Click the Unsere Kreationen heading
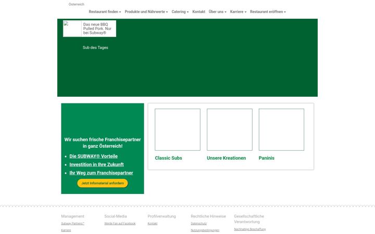Screen dimensions: 375x234 coord(226,158)
